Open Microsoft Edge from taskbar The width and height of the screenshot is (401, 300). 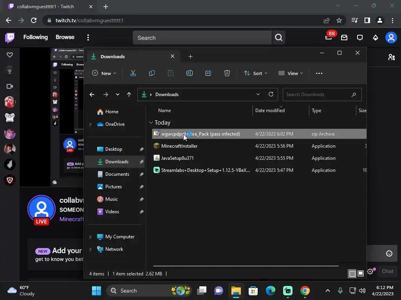(x=270, y=291)
